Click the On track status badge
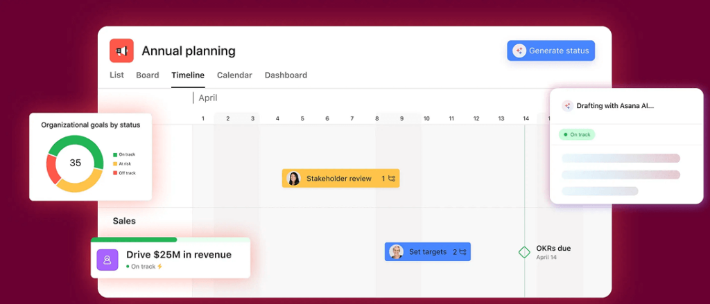The height and width of the screenshot is (304, 710). coord(577,134)
